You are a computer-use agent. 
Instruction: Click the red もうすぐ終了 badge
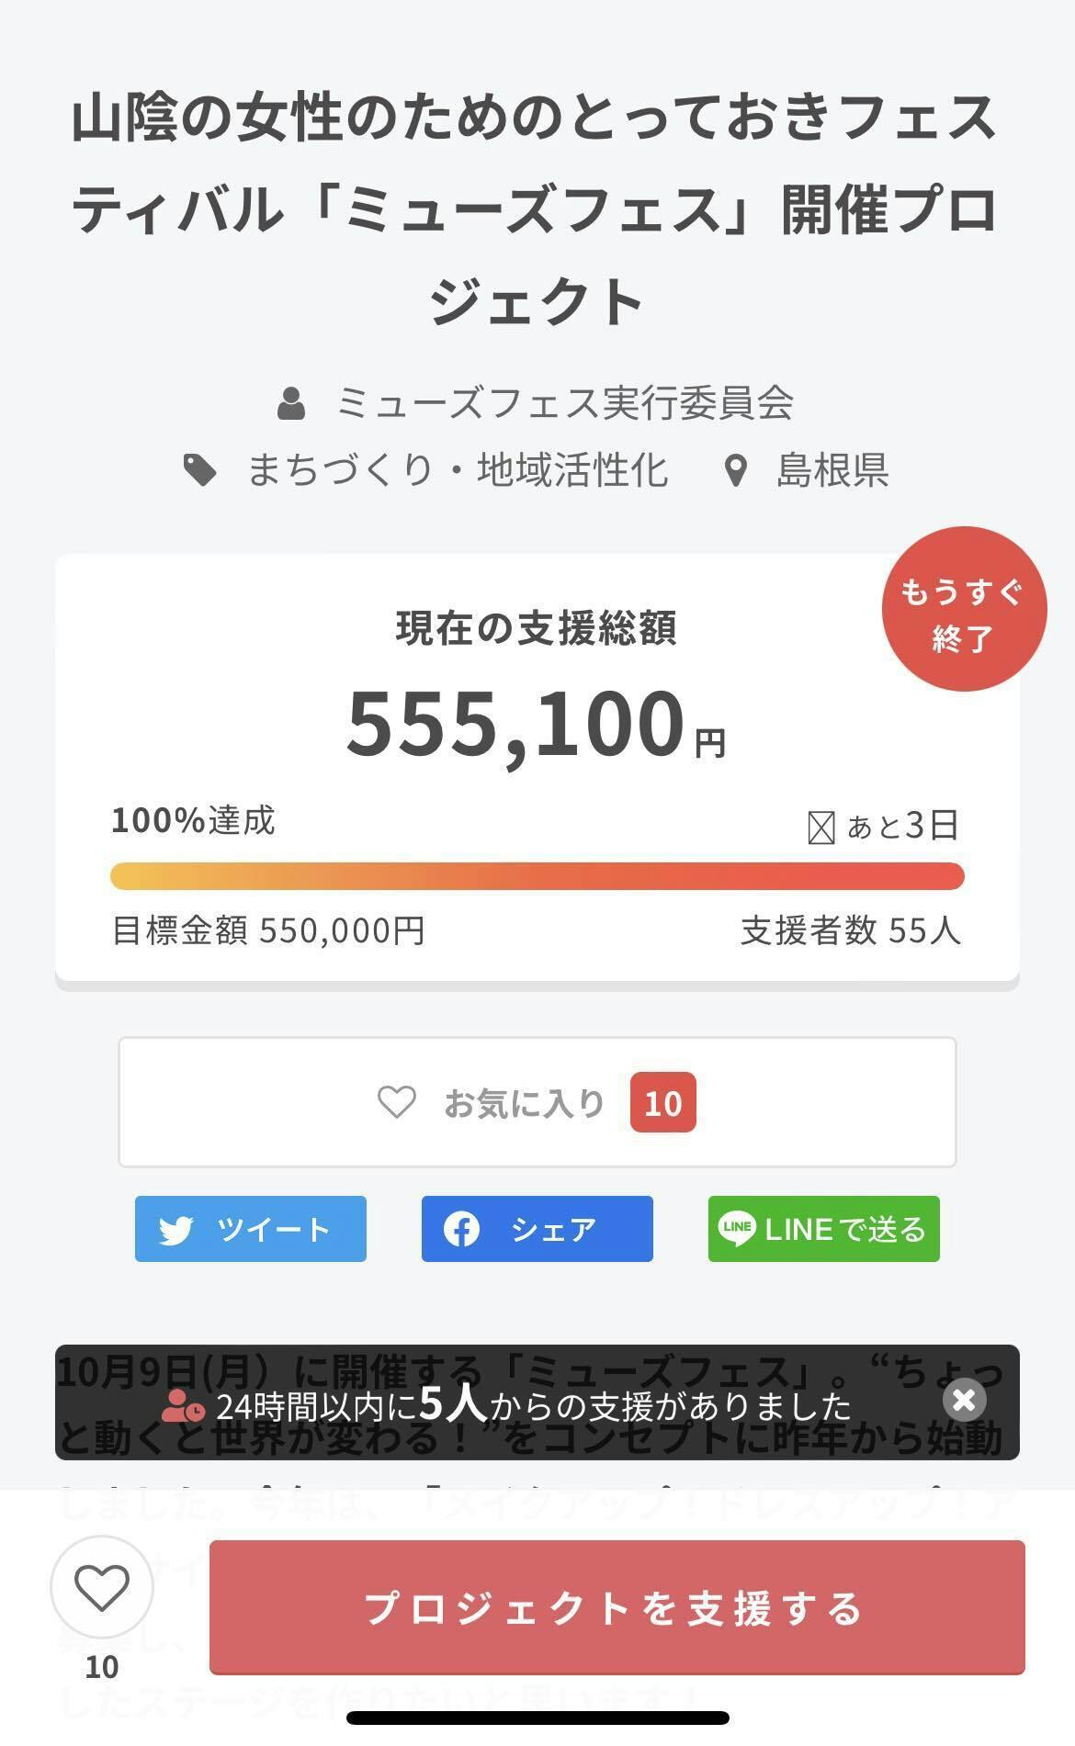pyautogui.click(x=963, y=610)
